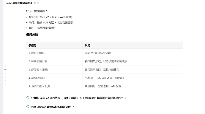Jump to the first message navigation dot
Image resolution: width=205 pixels, height=114 pixels.
point(5,66)
